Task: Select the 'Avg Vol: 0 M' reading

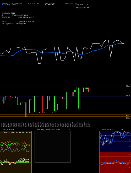Action: pos(82,5)
